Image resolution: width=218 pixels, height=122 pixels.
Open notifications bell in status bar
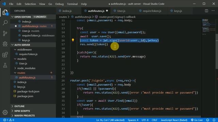[x=214, y=120]
